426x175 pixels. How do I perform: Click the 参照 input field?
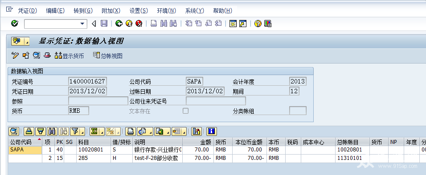pyautogui.click(x=98, y=101)
